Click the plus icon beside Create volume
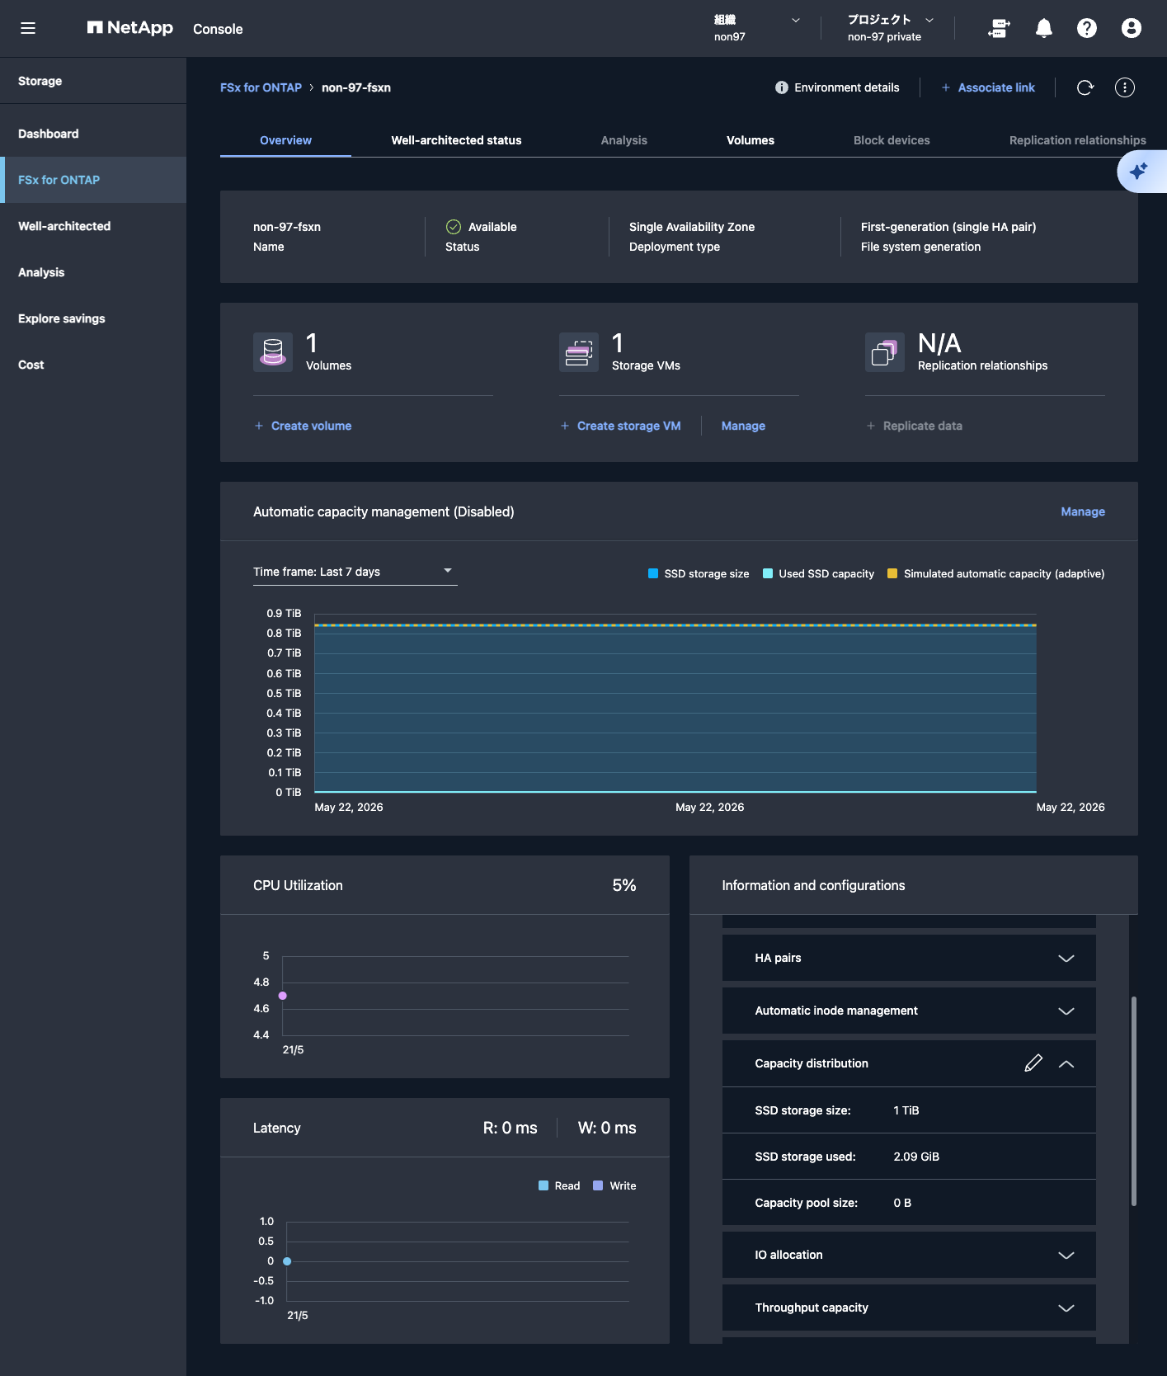 (x=259, y=426)
